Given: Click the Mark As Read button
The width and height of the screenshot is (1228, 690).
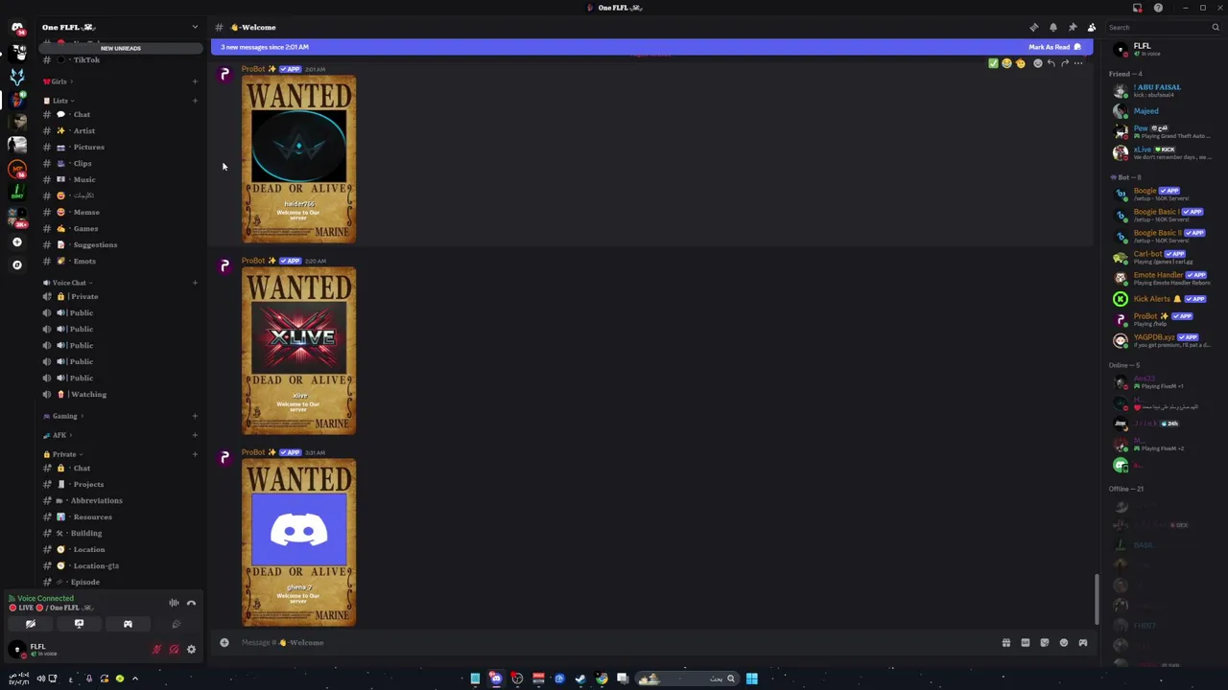Looking at the screenshot, I should pos(1054,47).
